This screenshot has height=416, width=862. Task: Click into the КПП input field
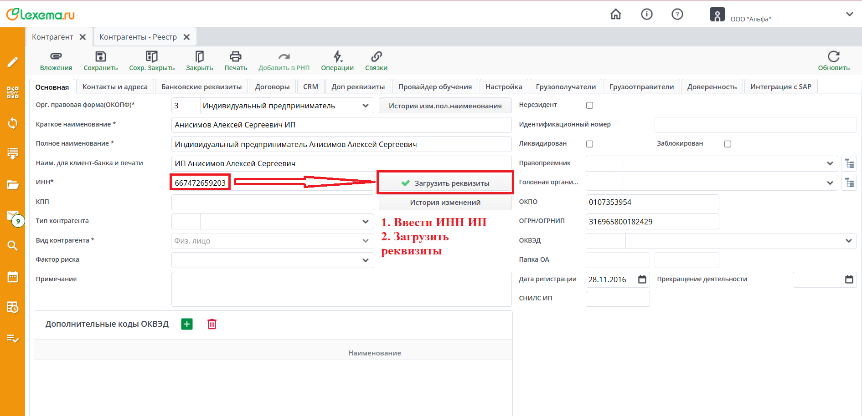point(272,203)
